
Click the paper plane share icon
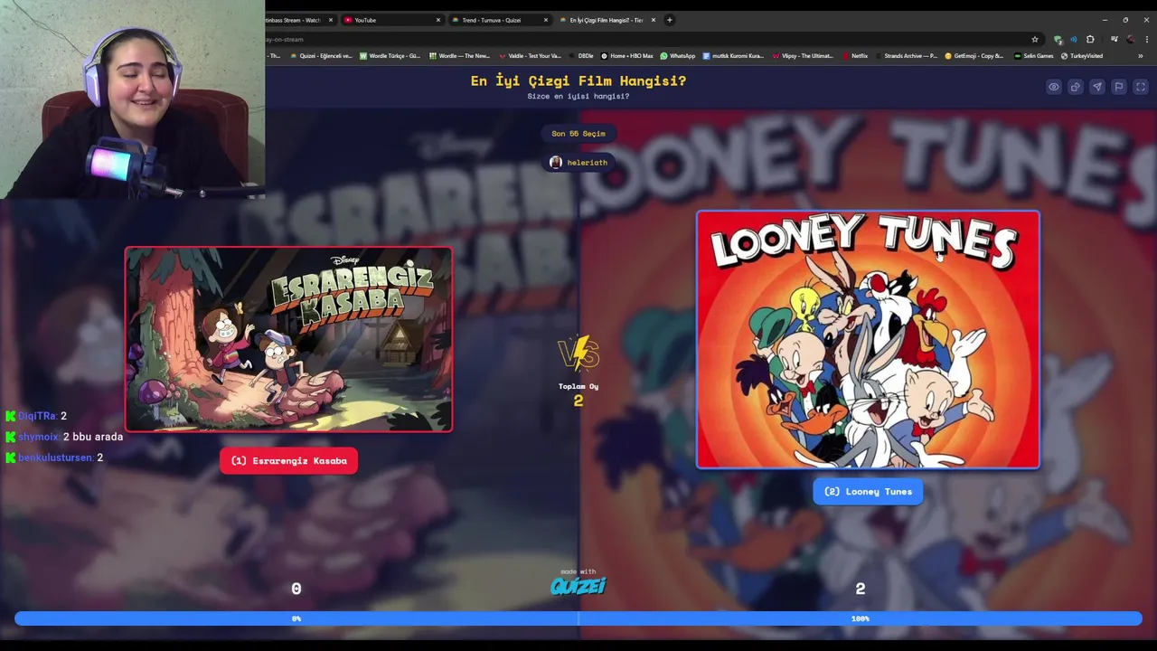(1096, 87)
